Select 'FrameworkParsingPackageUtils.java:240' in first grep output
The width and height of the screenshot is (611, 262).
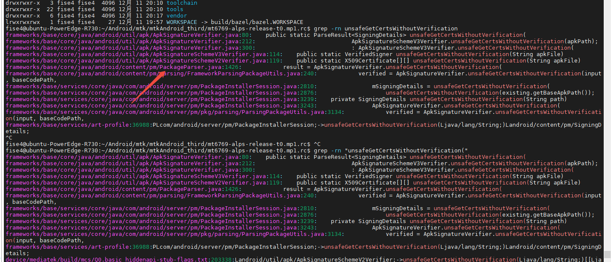[250, 73]
